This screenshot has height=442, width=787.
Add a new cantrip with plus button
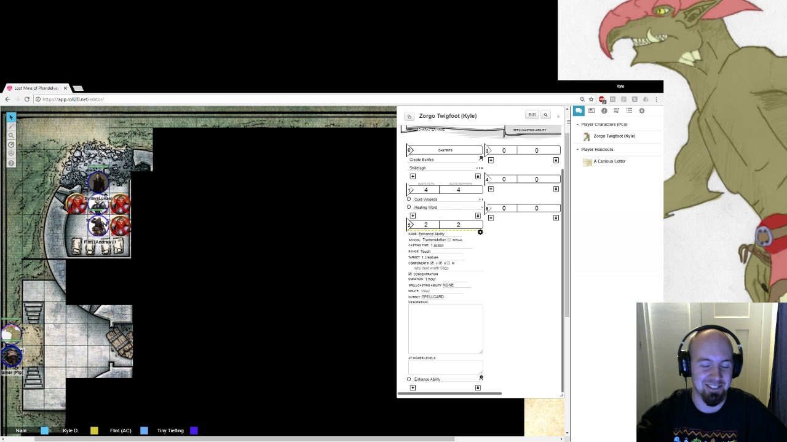click(x=413, y=176)
